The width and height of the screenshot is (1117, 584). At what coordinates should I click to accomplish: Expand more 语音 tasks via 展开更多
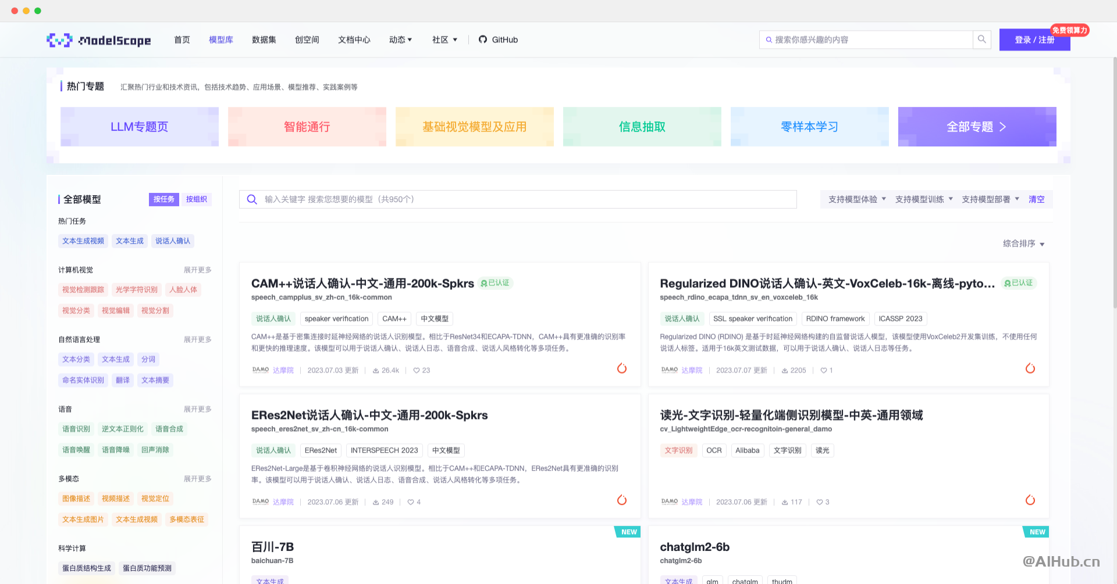[198, 410]
